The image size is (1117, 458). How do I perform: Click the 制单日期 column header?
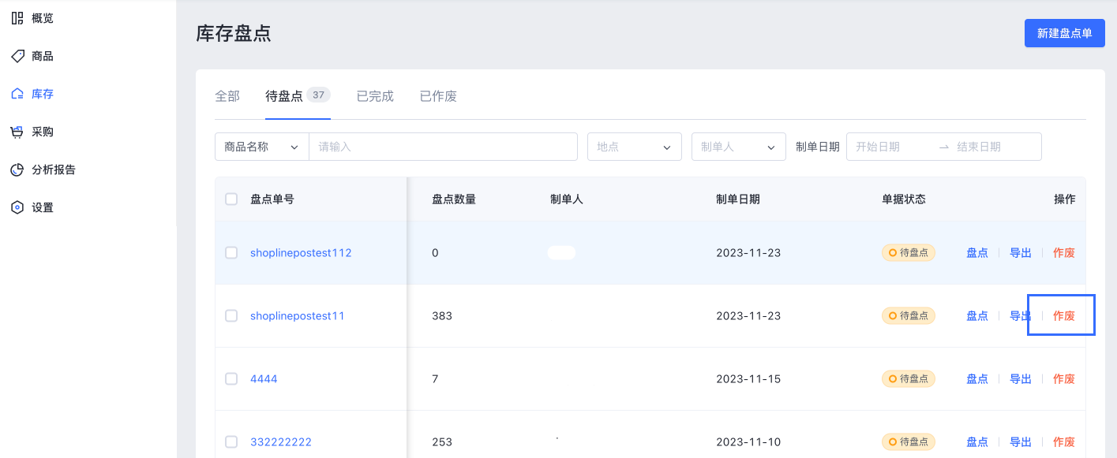738,199
